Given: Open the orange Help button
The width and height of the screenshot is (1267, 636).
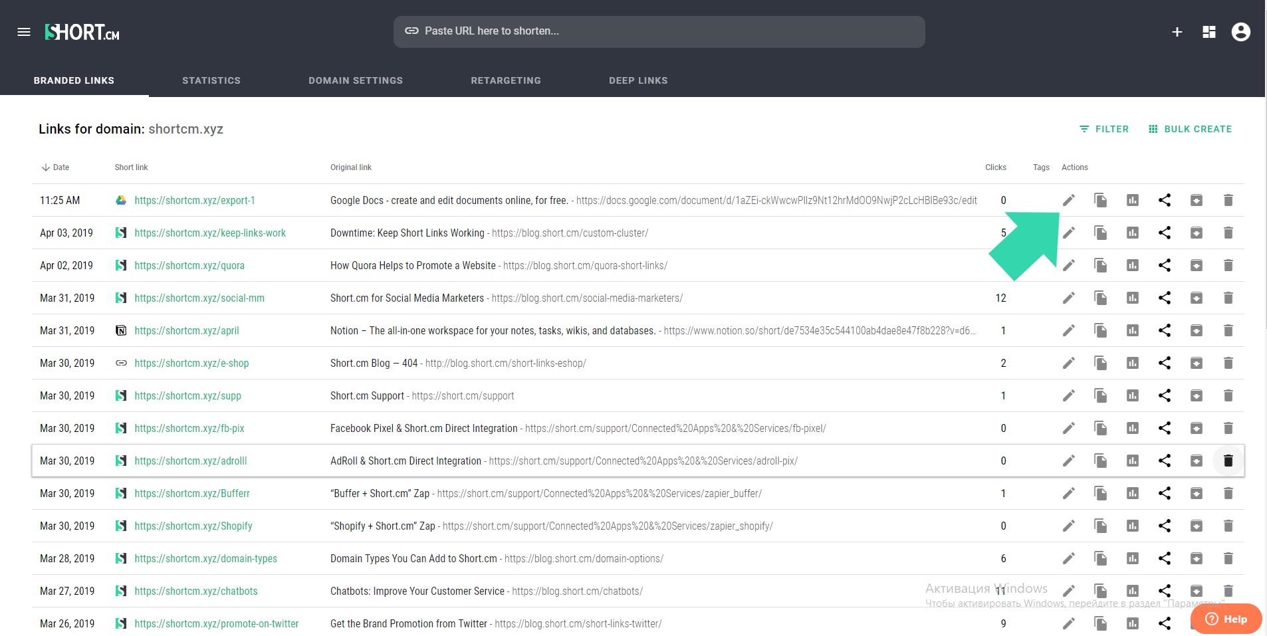Looking at the screenshot, I should [x=1226, y=619].
